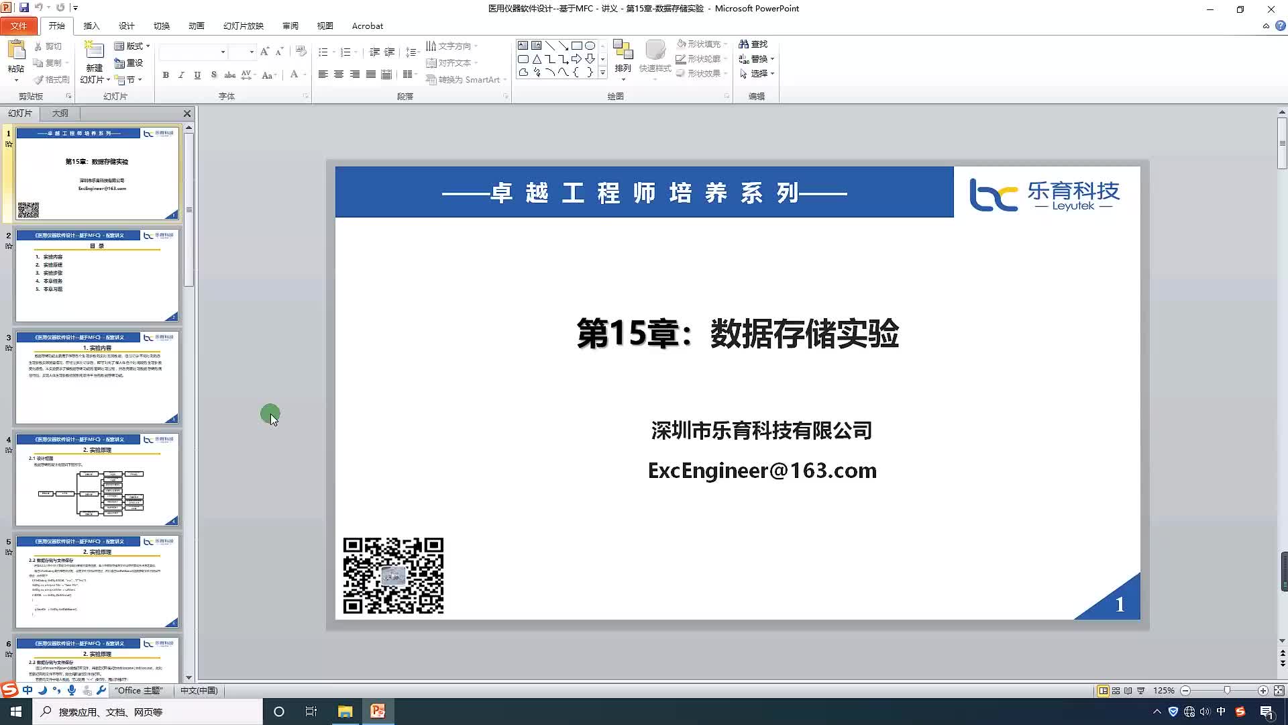The height and width of the screenshot is (725, 1288).
Task: Fit slide to current window icon
Action: tap(1279, 690)
